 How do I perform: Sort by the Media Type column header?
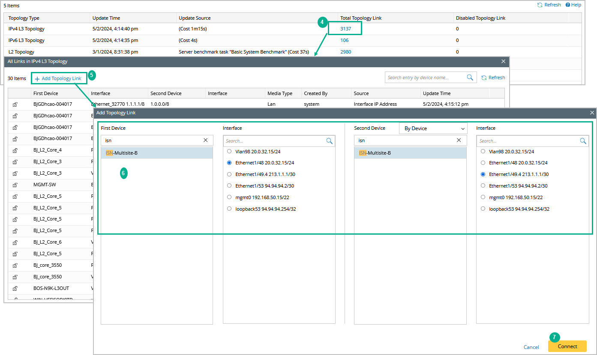(279, 93)
